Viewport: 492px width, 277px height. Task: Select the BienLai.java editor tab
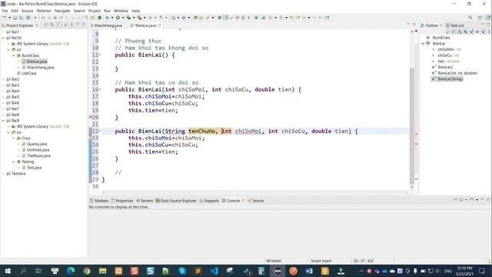(x=145, y=25)
